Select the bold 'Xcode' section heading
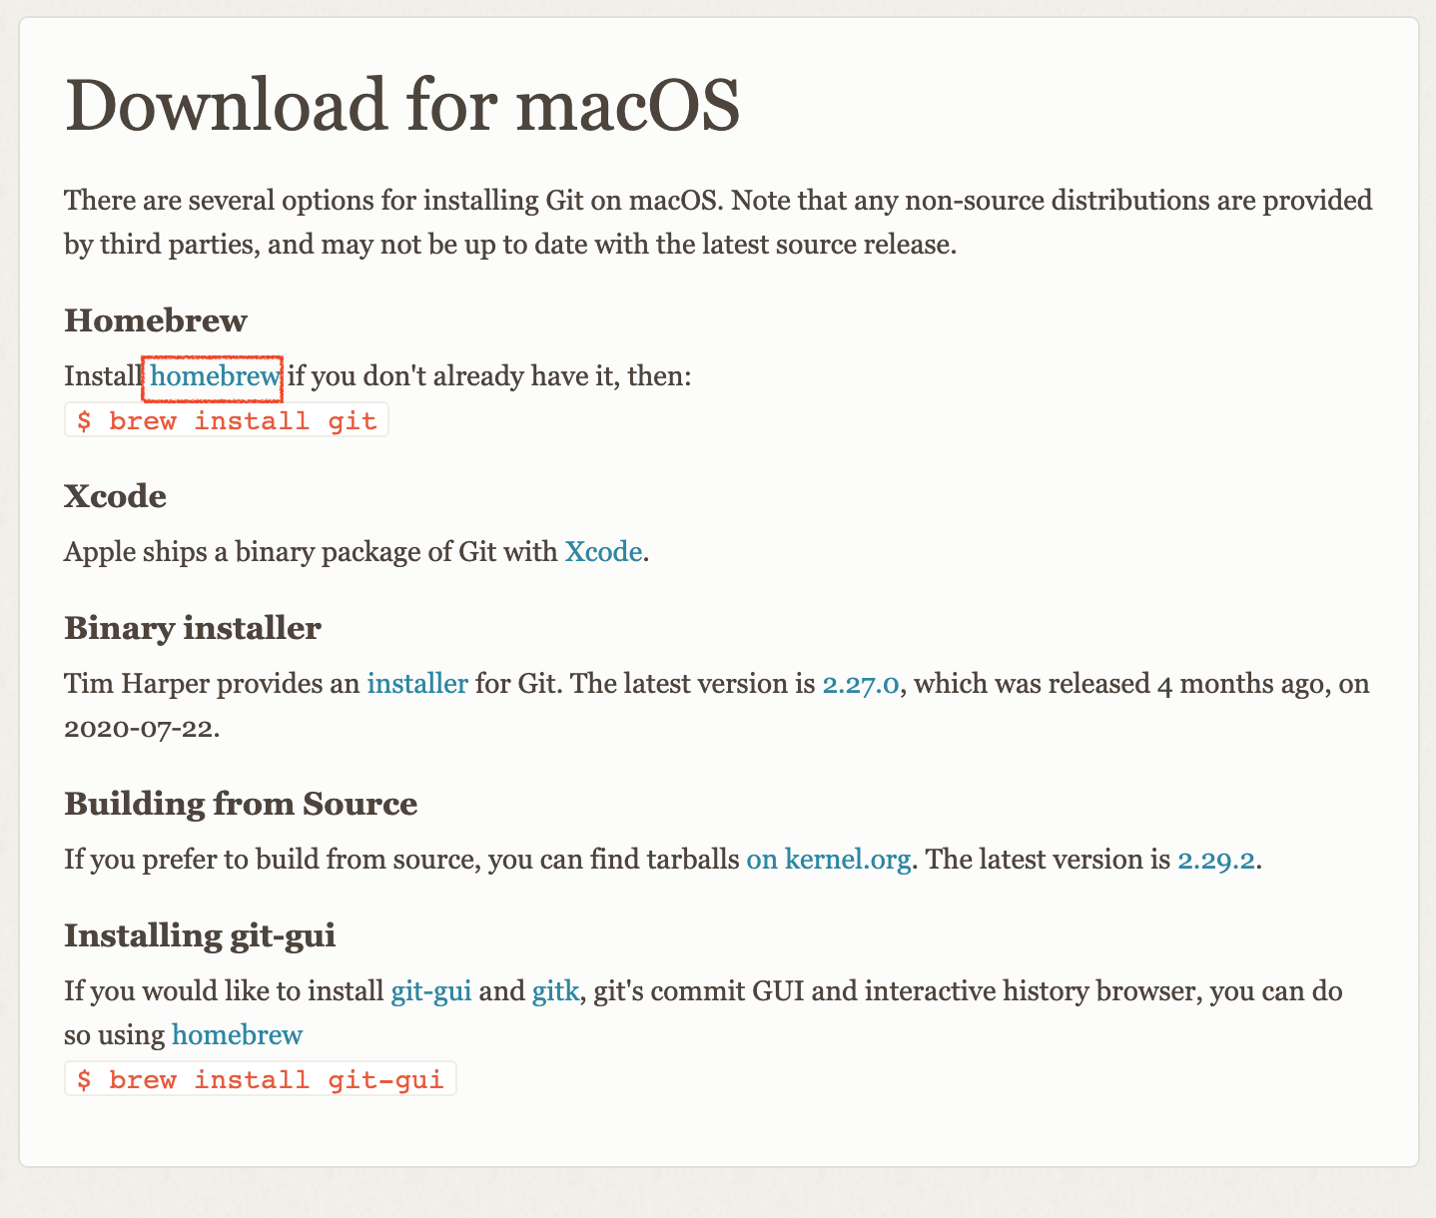1436x1218 pixels. [x=116, y=496]
